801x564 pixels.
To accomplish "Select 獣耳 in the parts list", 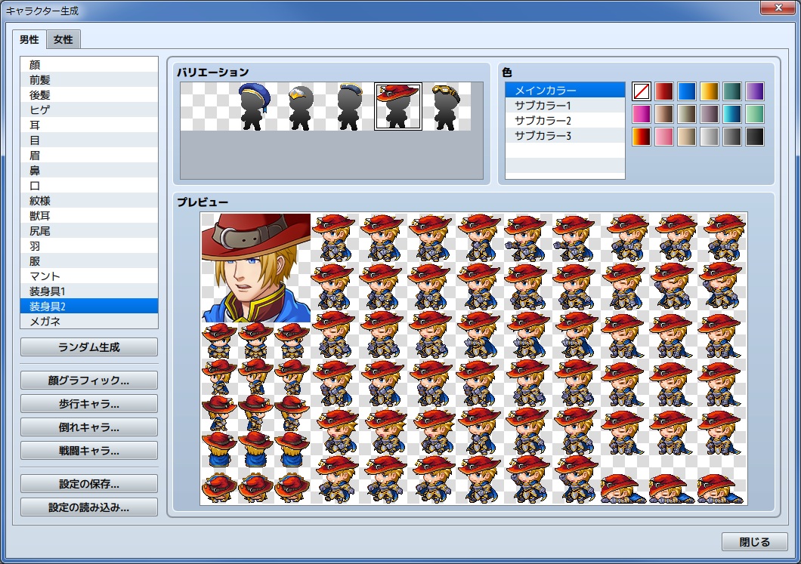I will pos(89,215).
